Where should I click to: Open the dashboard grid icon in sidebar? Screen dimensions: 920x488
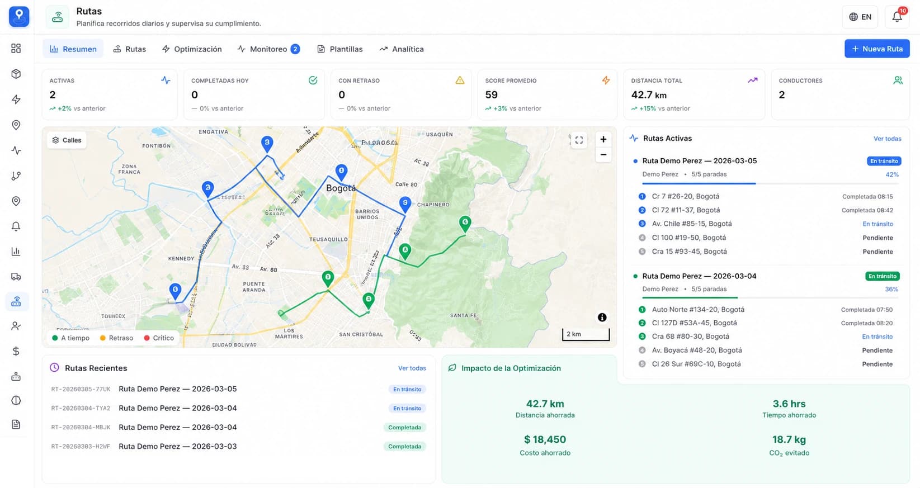click(x=16, y=49)
